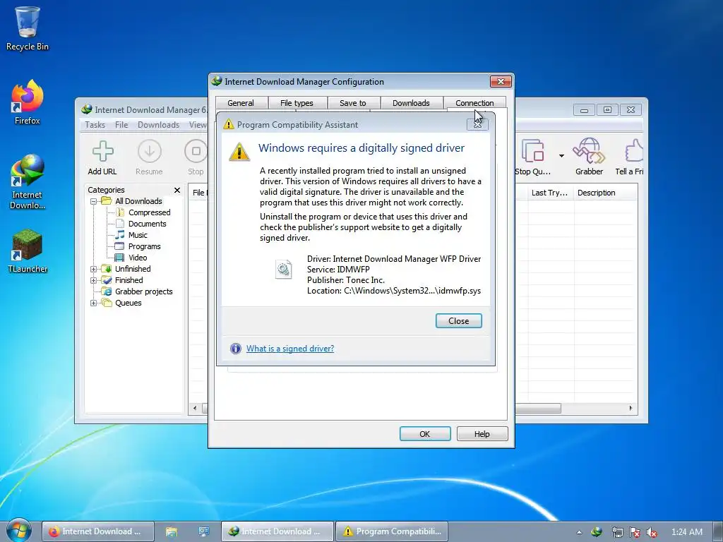Click the pinned monitor icon beside Explorer
The width and height of the screenshot is (723, 542).
pyautogui.click(x=204, y=531)
